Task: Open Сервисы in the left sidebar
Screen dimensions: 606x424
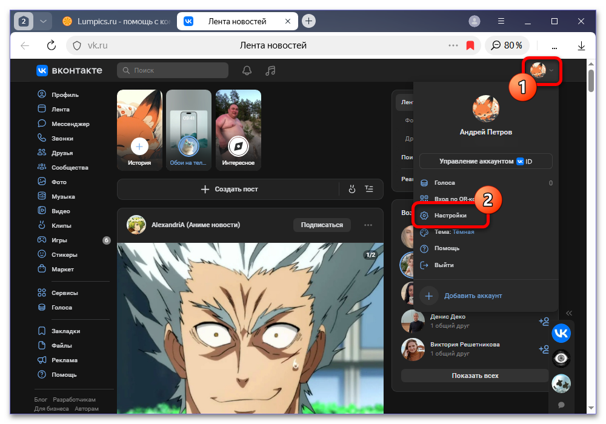Action: point(58,293)
